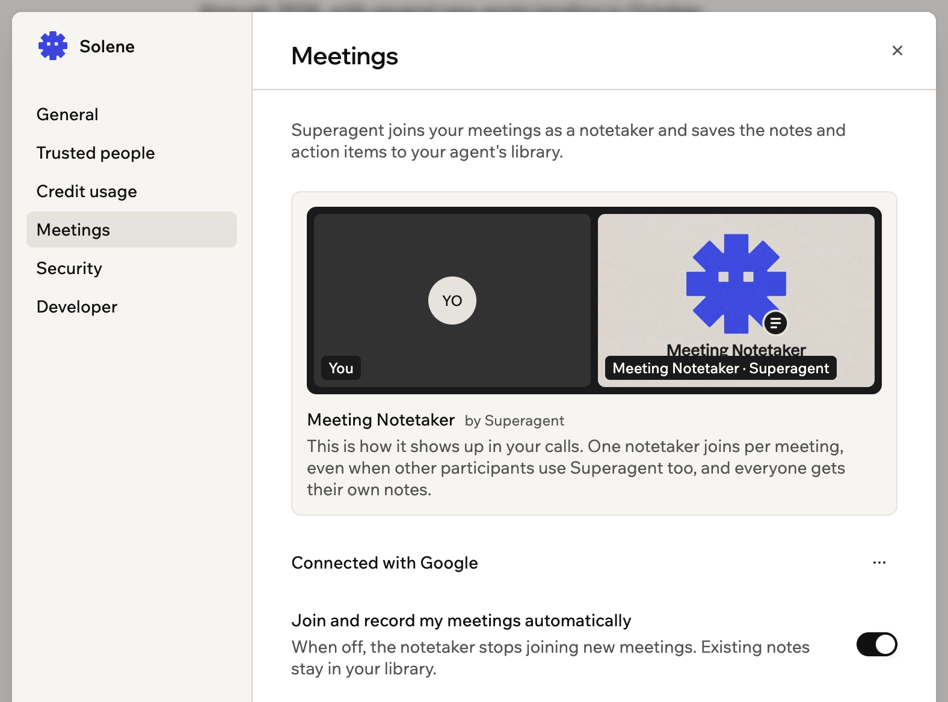Click 'Join and record my meetings automatically' label
The height and width of the screenshot is (702, 948).
461,620
